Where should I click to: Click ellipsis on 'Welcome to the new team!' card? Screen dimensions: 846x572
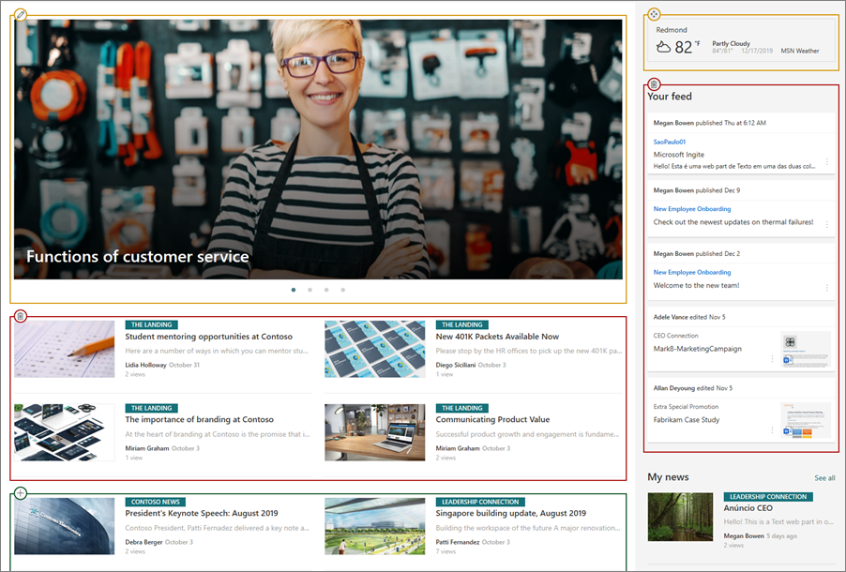click(x=826, y=288)
